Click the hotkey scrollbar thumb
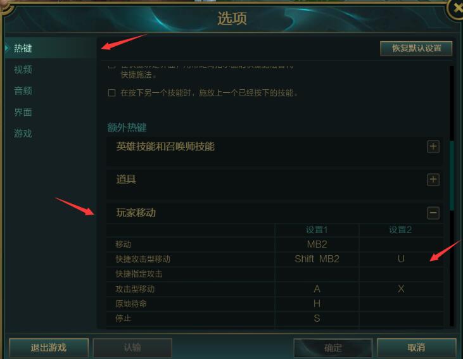The width and height of the screenshot is (463, 359). [x=452, y=176]
